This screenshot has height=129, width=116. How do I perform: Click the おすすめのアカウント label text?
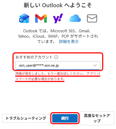[x=34, y=57]
